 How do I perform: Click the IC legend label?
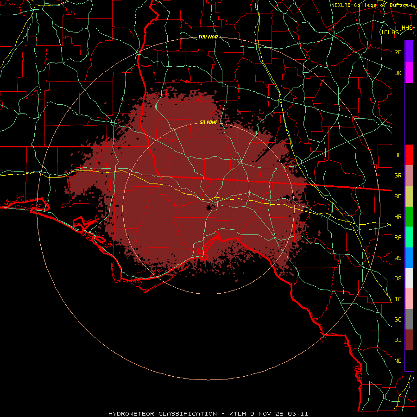coord(398,299)
